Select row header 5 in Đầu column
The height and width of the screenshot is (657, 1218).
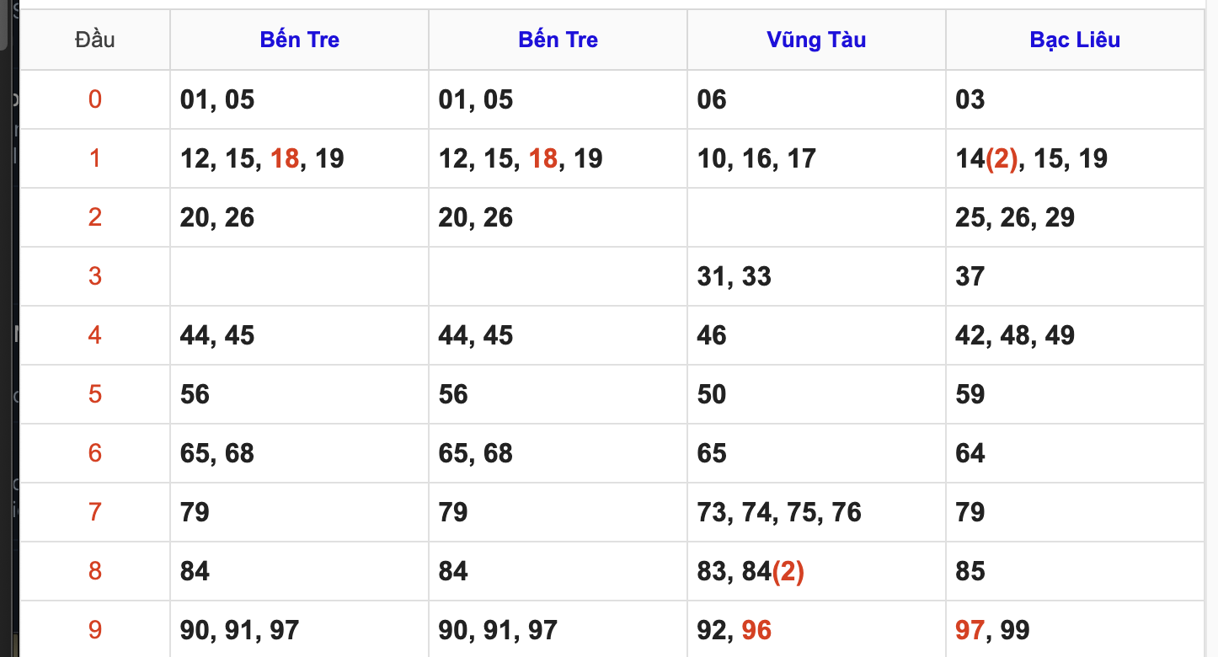(94, 394)
